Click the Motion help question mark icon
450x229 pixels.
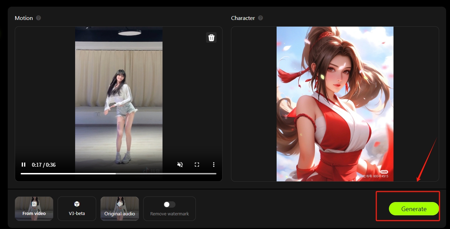click(x=39, y=18)
